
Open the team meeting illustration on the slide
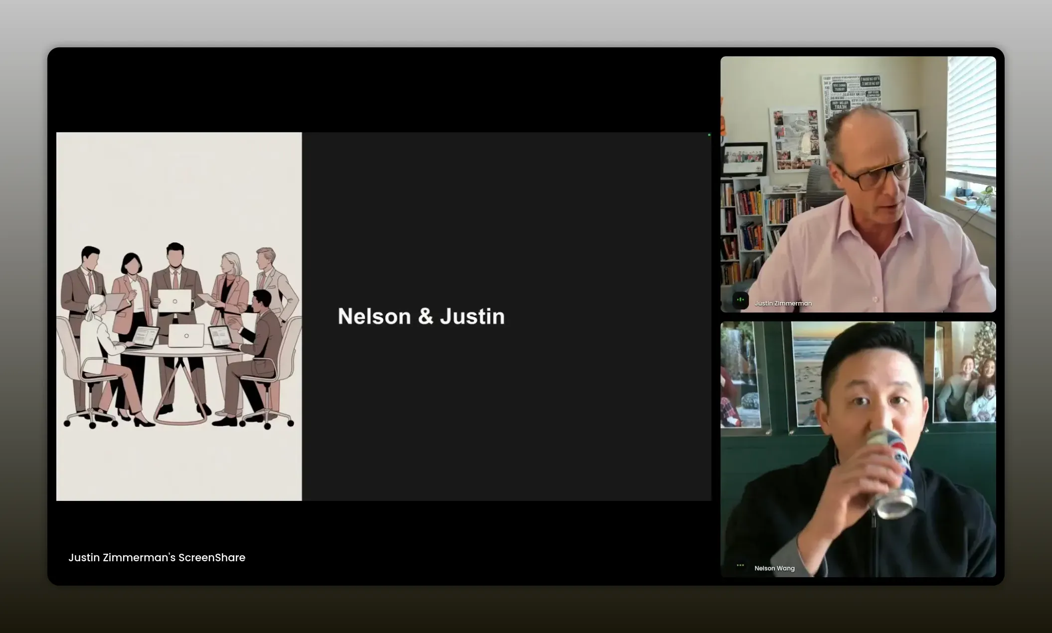tap(179, 316)
